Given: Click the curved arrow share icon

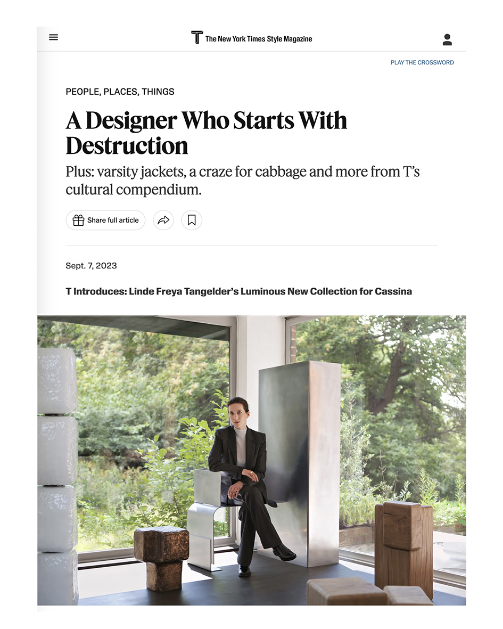Looking at the screenshot, I should 163,220.
